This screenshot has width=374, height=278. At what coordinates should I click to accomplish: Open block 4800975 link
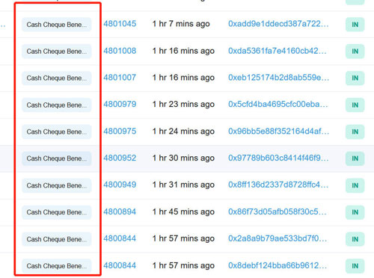coord(120,132)
